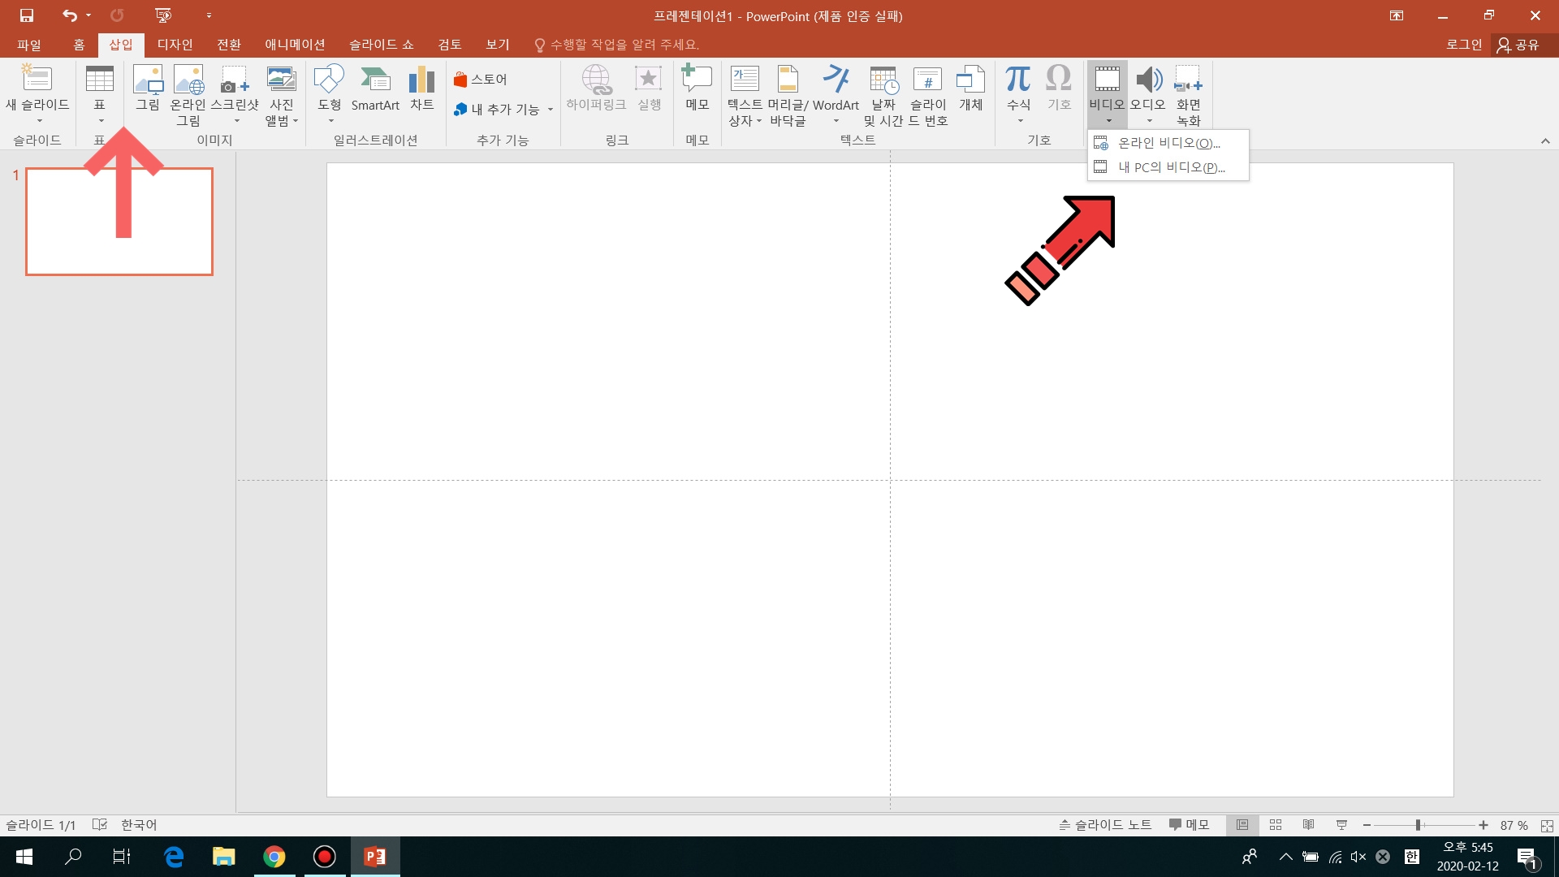Toggle 슬라이드 노트 pane in status bar
This screenshot has width=1559, height=877.
[1105, 825]
